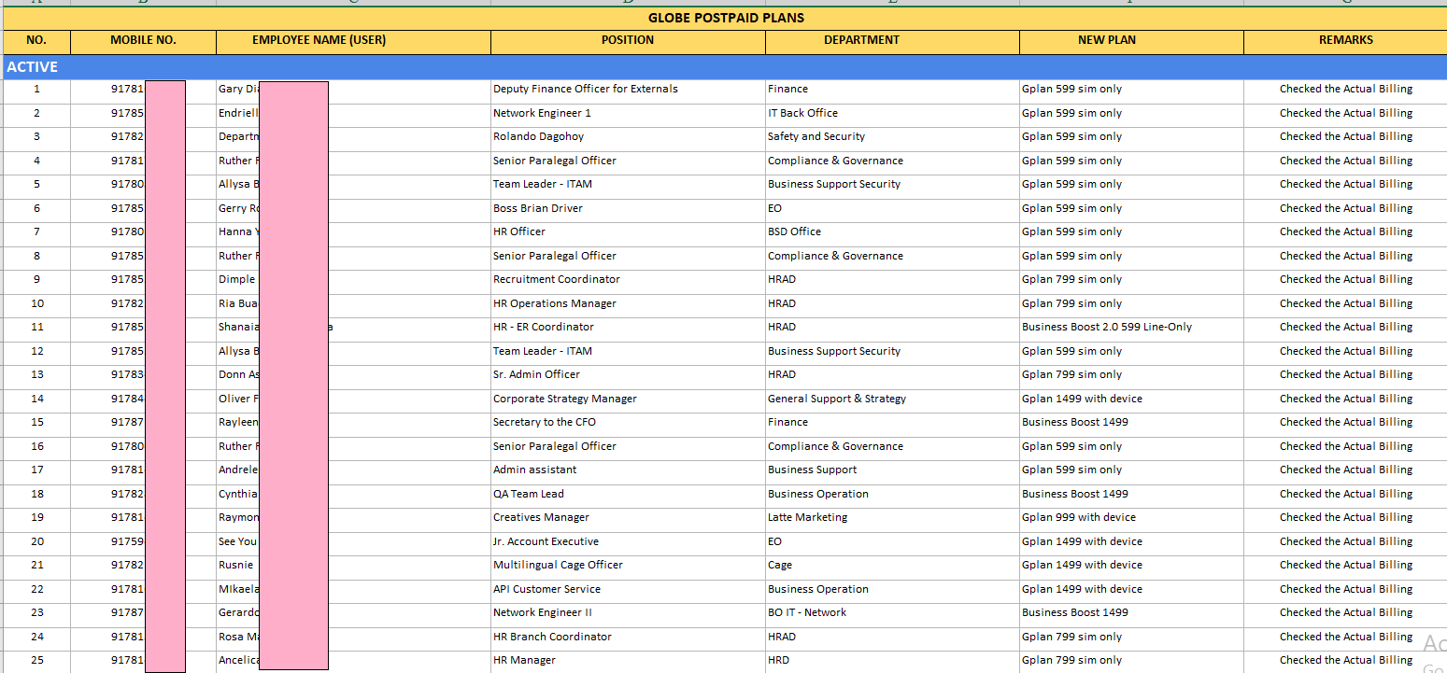
Task: Select the 'Safety and Security' department cell
Action: pos(892,137)
